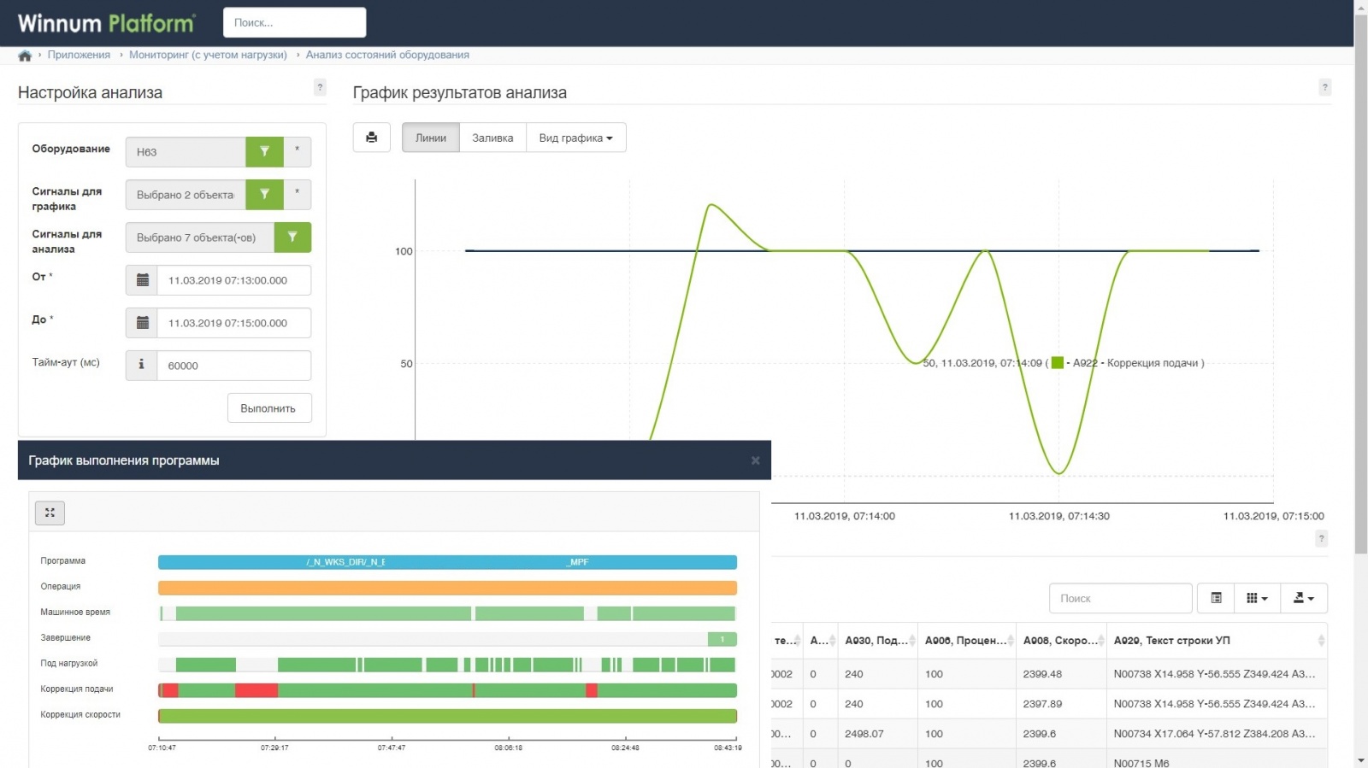Open the table export dropdown
Screen dimensions: 1368x768
(x=1304, y=598)
